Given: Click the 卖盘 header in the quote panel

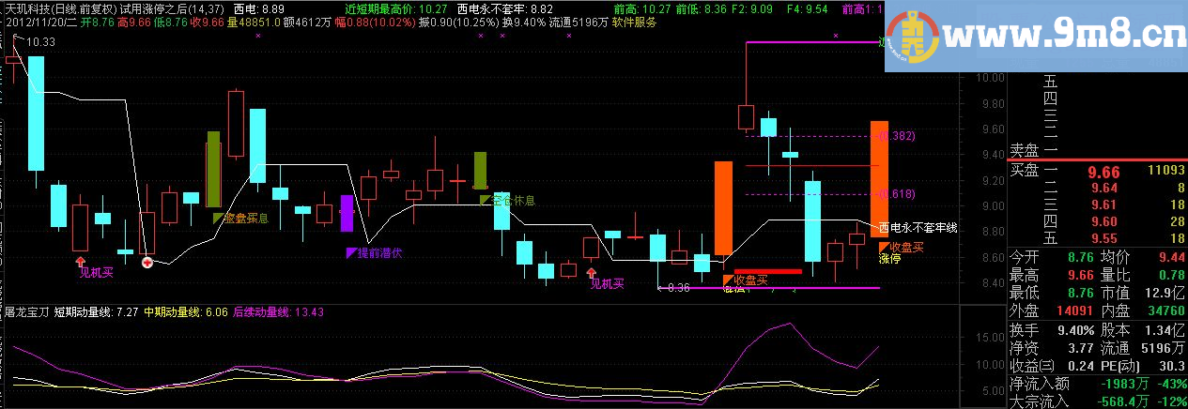Looking at the screenshot, I should 1024,149.
